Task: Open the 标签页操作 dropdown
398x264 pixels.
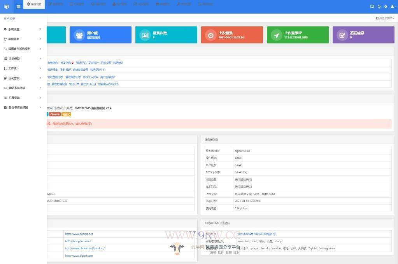Action: [x=385, y=18]
